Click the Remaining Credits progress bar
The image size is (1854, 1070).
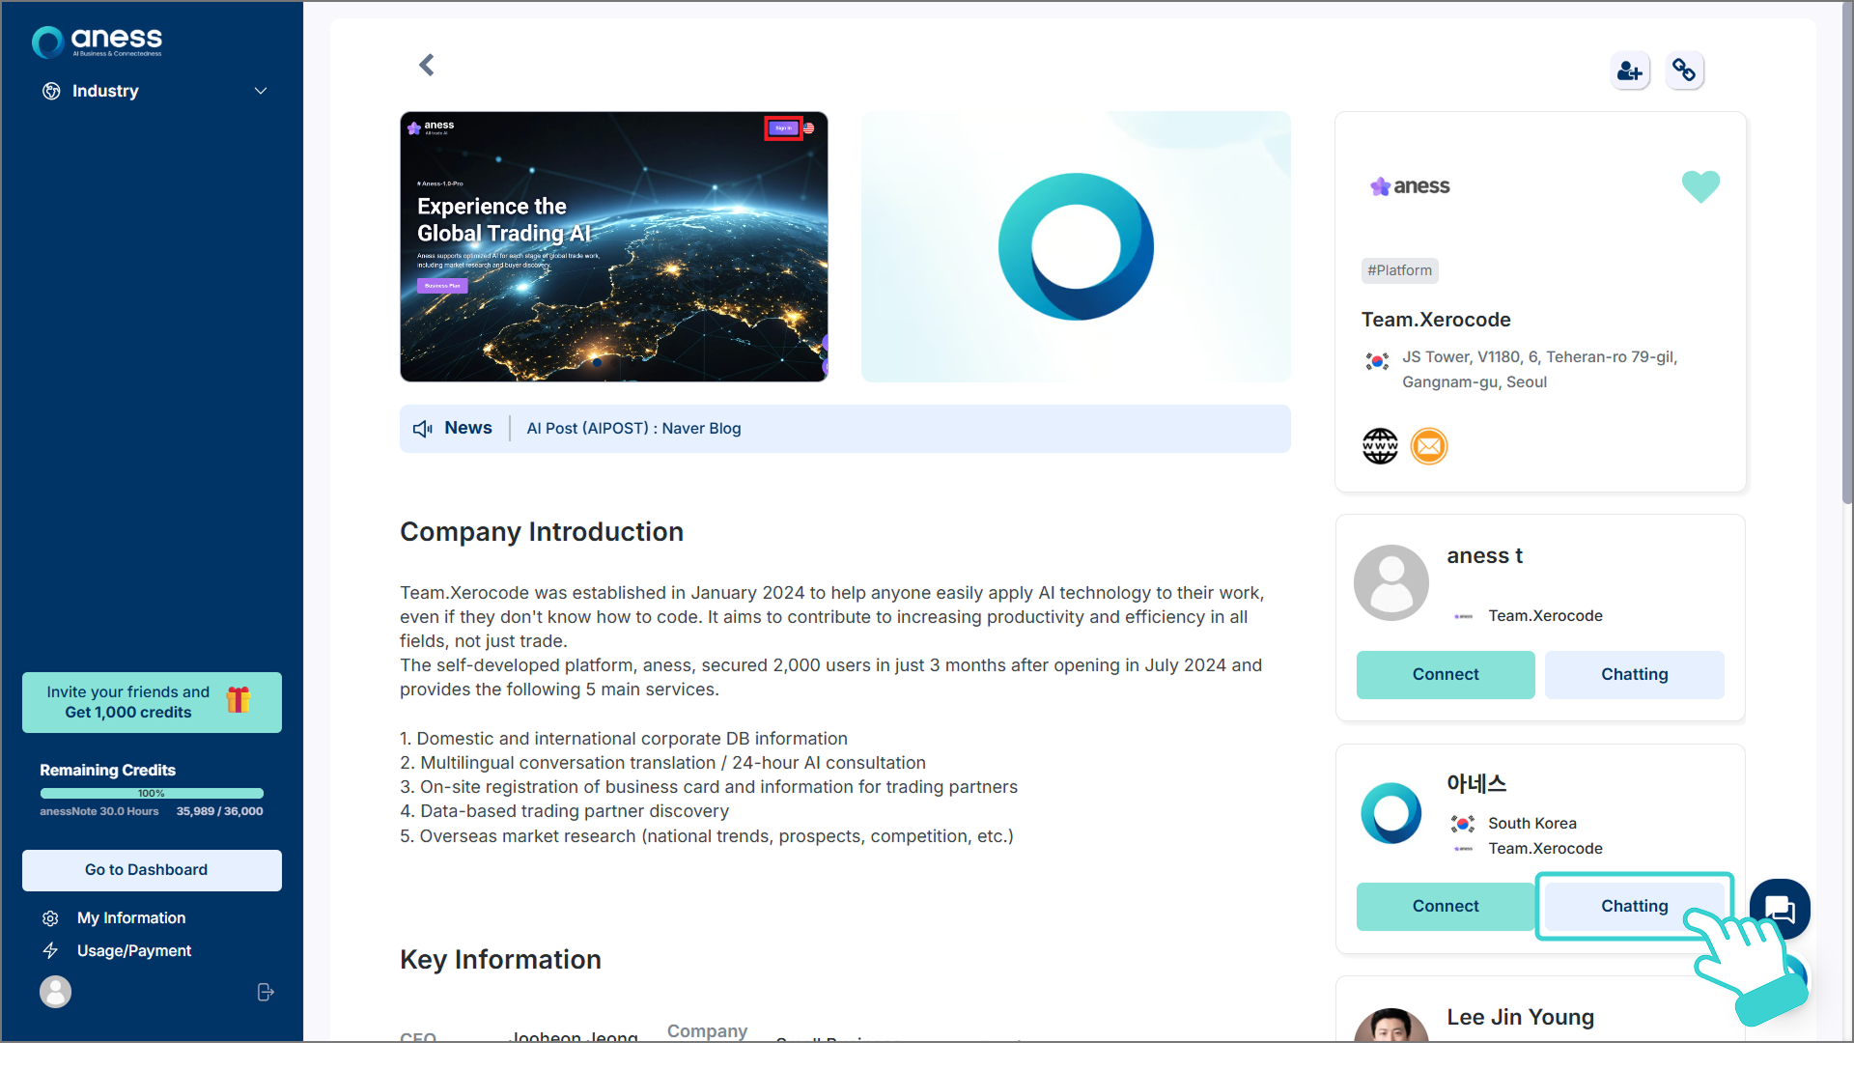pos(152,793)
